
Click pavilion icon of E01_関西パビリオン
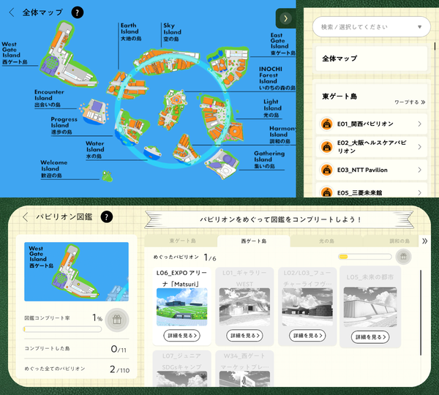pos(326,124)
